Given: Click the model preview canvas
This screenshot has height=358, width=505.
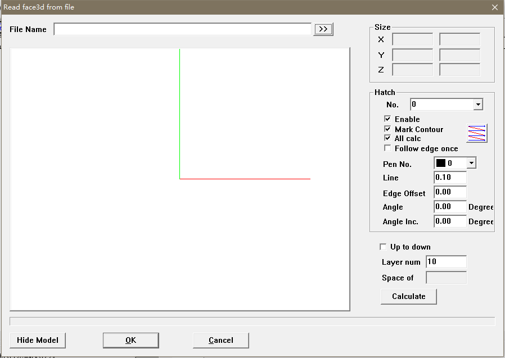Looking at the screenshot, I should 180,179.
